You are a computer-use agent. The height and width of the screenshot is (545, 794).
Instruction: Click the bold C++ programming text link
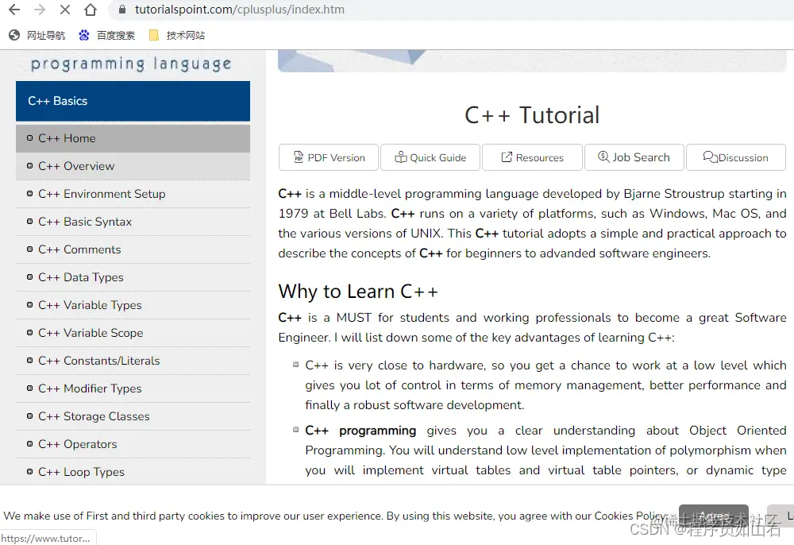tap(360, 431)
